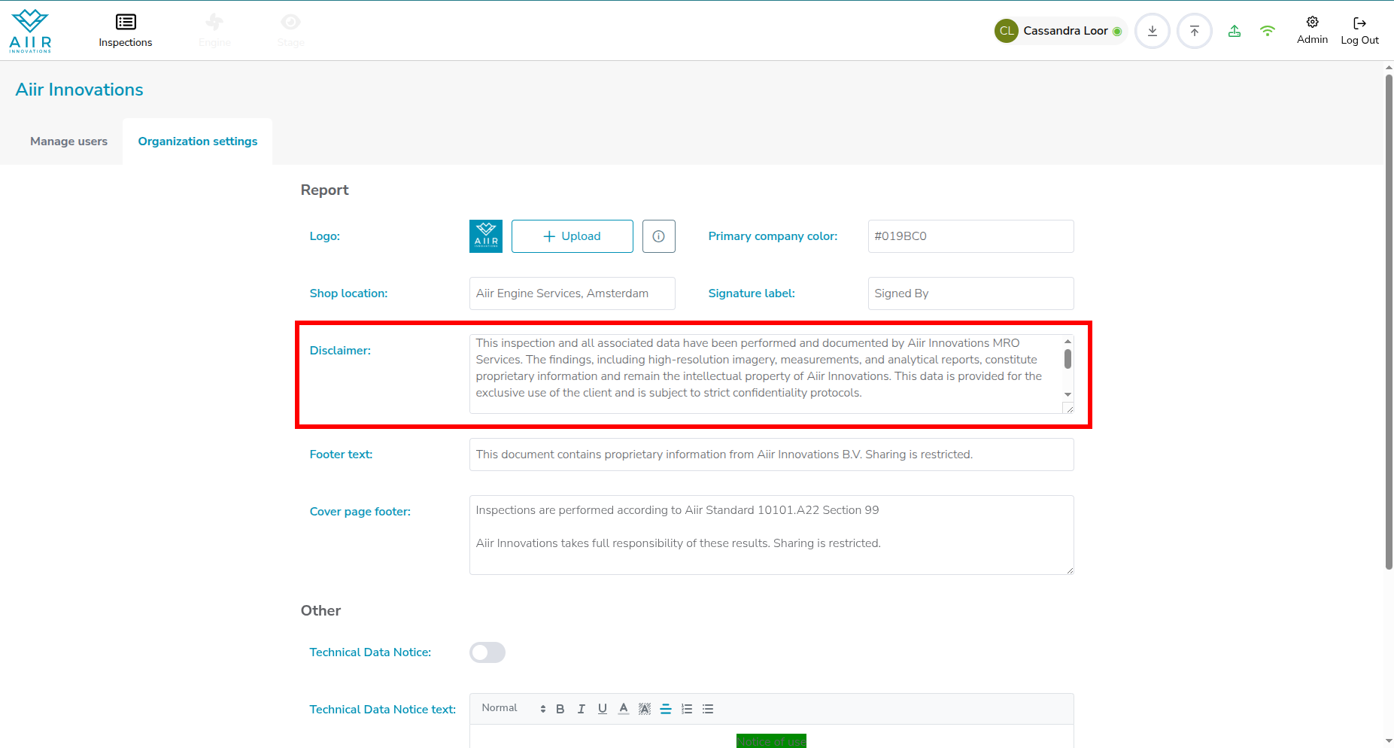Click the company logo thumbnail preview
Screen dimensions: 1394x748
click(486, 236)
